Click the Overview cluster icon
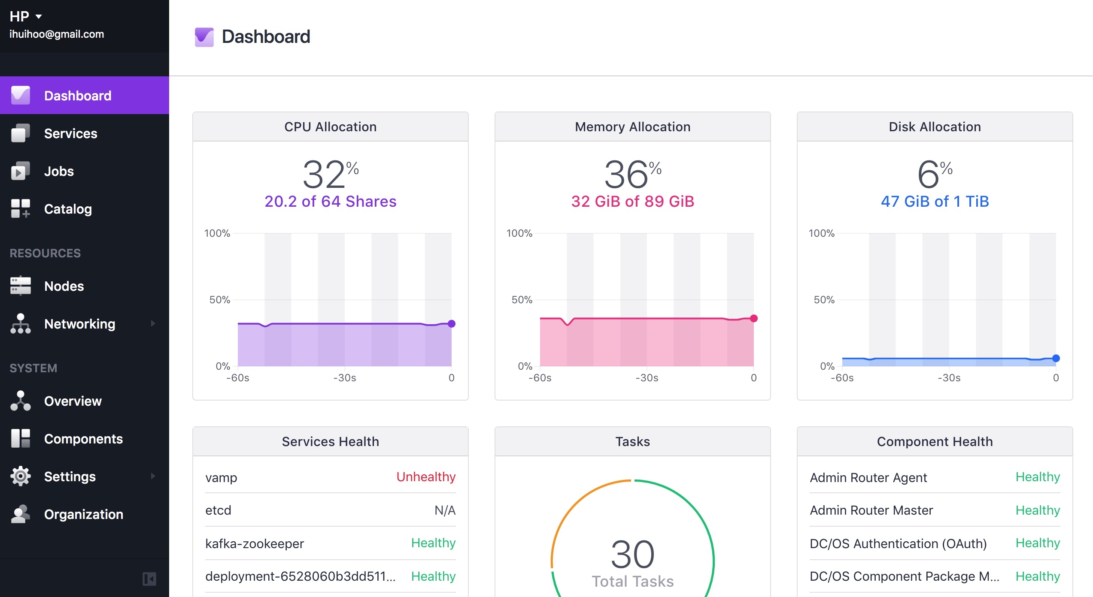1093x597 pixels. (x=20, y=401)
